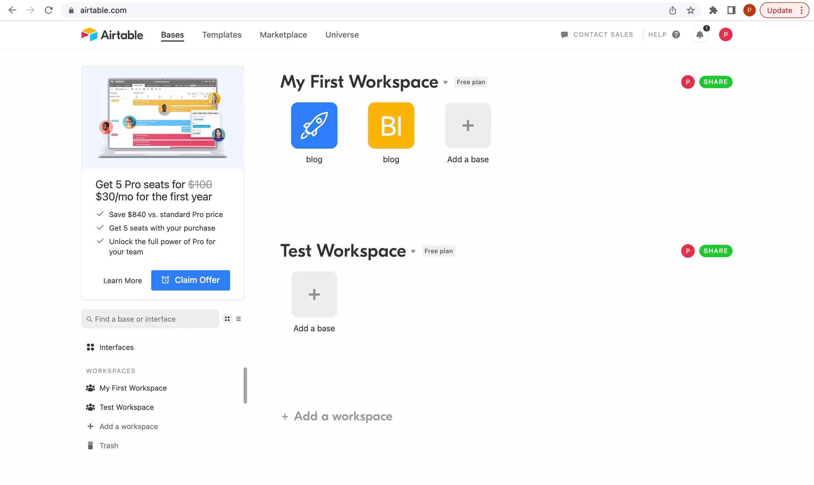Bookmark page with the star icon
Image resolution: width=814 pixels, height=485 pixels.
tap(690, 10)
